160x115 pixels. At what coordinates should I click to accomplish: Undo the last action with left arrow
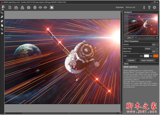40,7
